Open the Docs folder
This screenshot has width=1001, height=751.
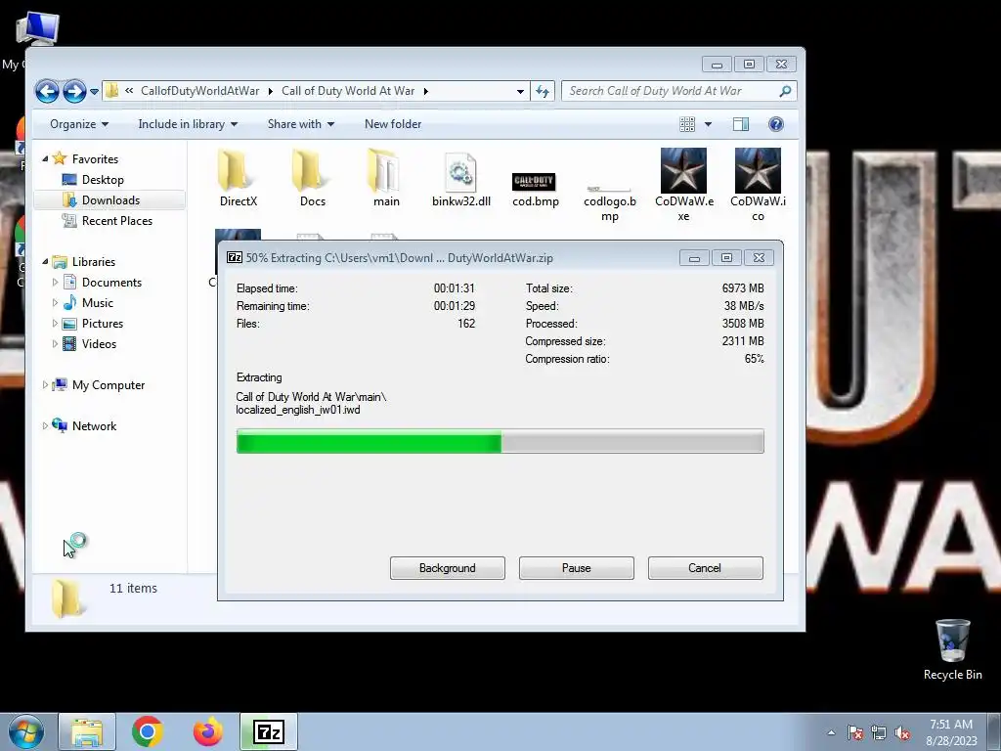tap(312, 178)
